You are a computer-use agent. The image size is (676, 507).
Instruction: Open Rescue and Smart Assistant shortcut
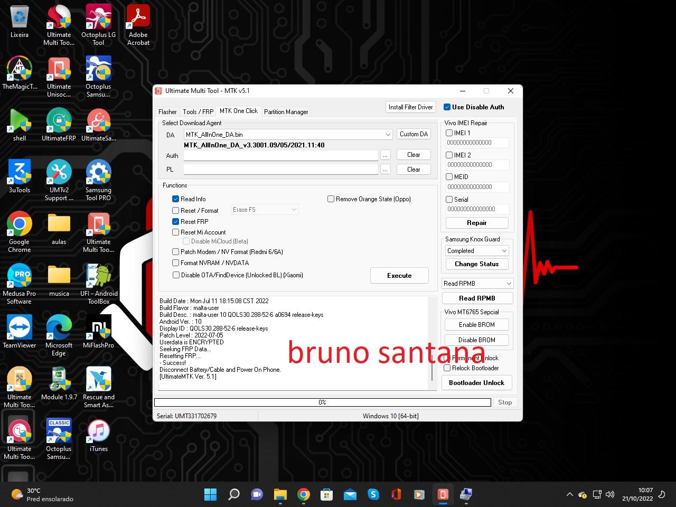click(x=98, y=388)
